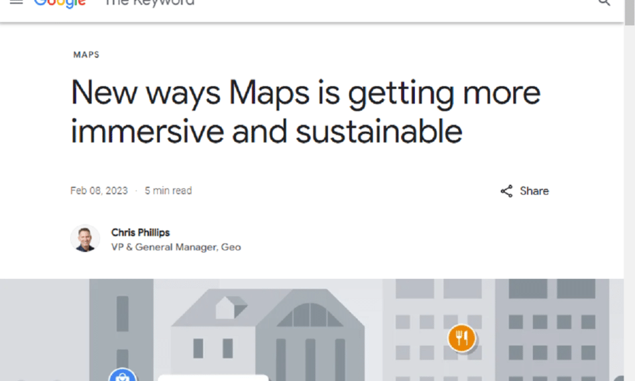Open the hamburger navigation menu
The width and height of the screenshot is (635, 381).
[16, 2]
